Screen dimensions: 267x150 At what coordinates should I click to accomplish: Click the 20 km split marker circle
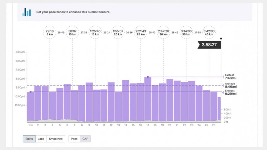[118, 32]
